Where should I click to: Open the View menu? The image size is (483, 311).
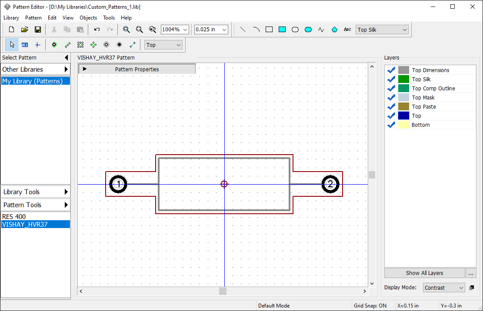point(68,18)
